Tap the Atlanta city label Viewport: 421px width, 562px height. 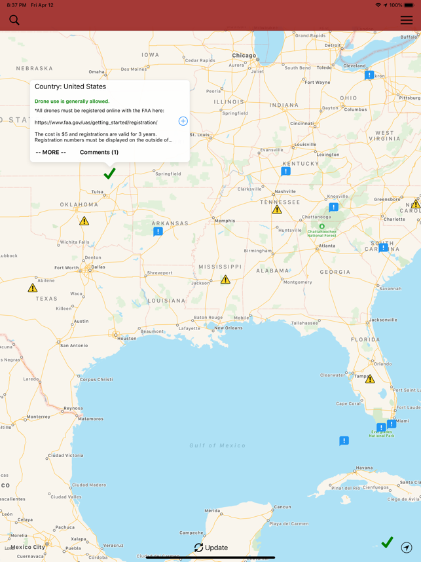[x=327, y=246]
